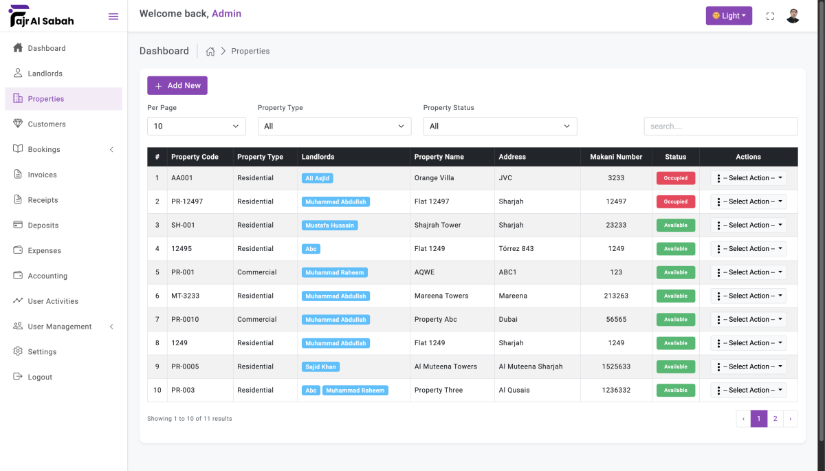The width and height of the screenshot is (825, 471).
Task: Click the fullscreen toggle icon
Action: (770, 17)
